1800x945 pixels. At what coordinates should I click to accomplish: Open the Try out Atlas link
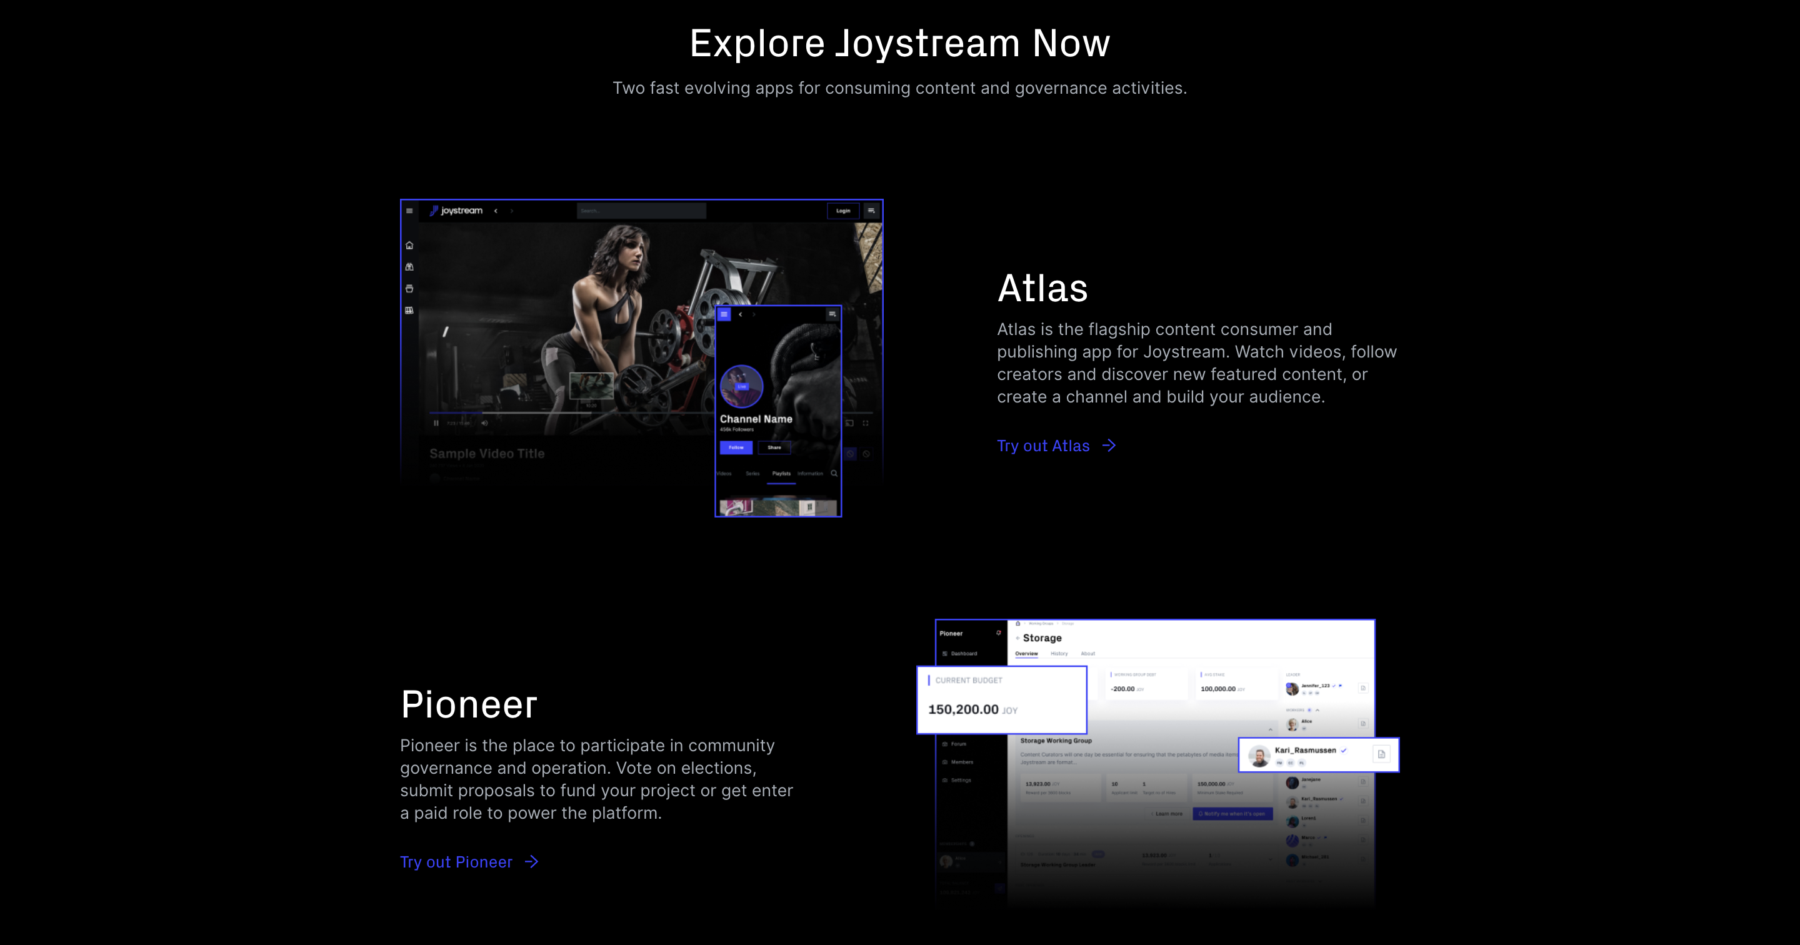pos(1056,446)
